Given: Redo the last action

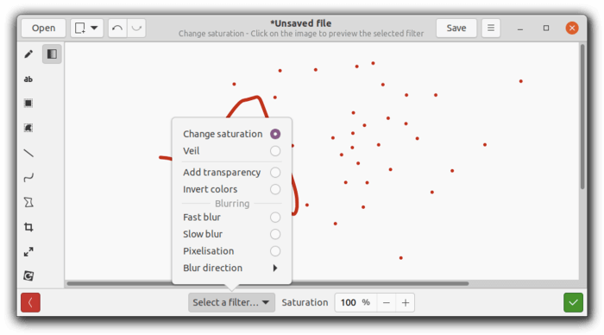Looking at the screenshot, I should point(136,28).
